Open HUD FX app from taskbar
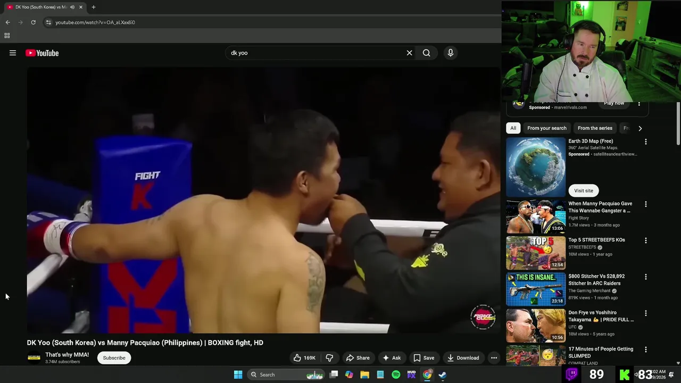Viewport: 681px width, 383px height. tap(411, 374)
